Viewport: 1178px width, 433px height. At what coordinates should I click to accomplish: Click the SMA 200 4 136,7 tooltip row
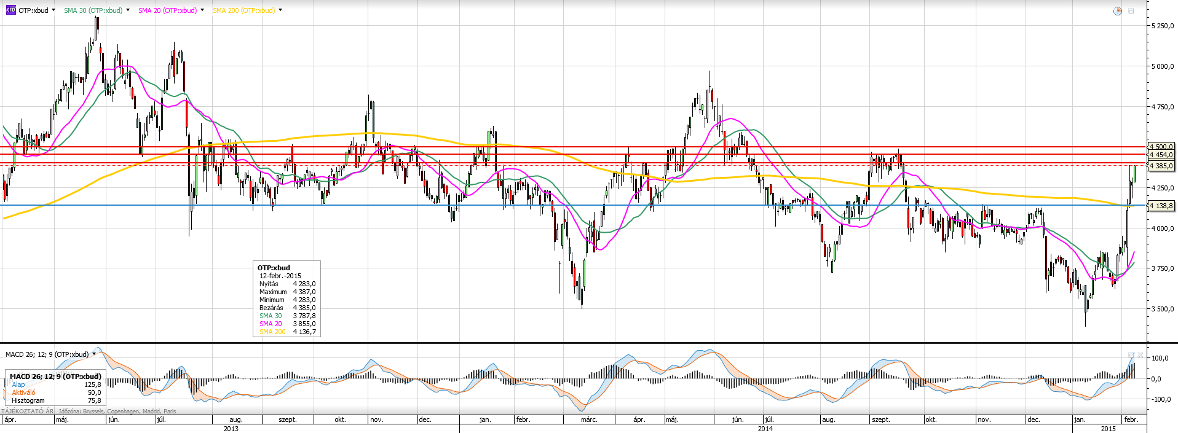(x=287, y=332)
